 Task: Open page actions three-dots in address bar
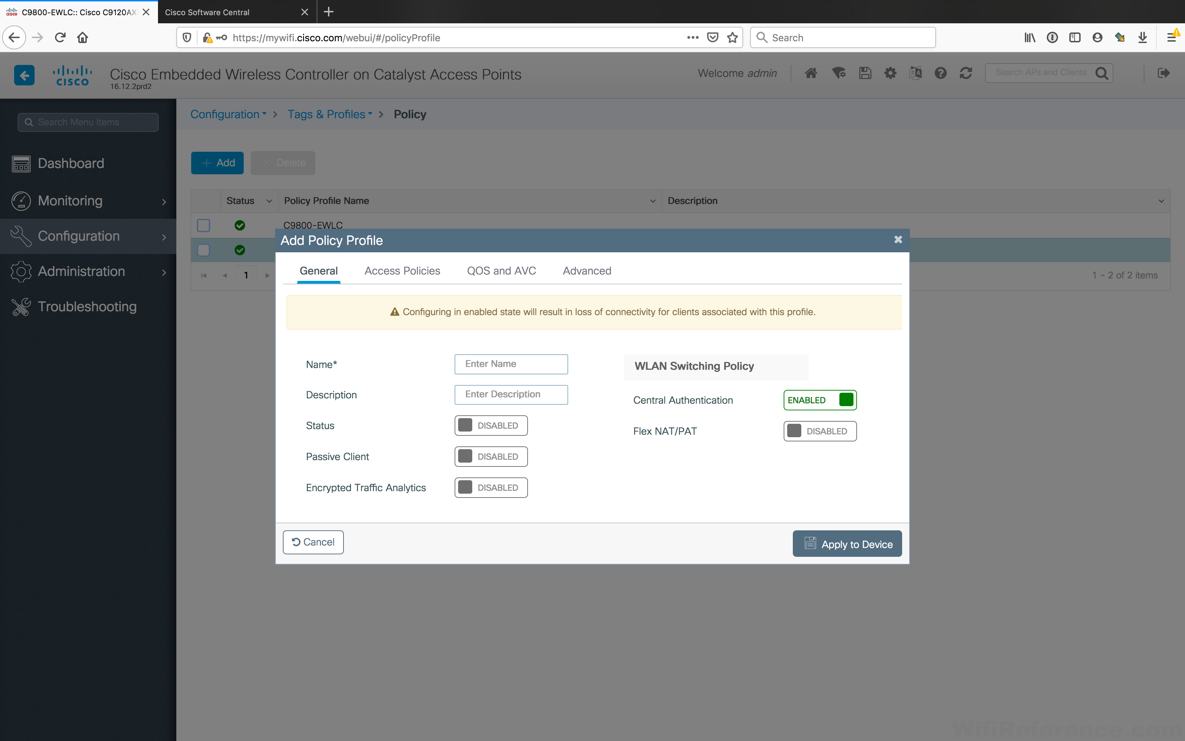pos(692,37)
